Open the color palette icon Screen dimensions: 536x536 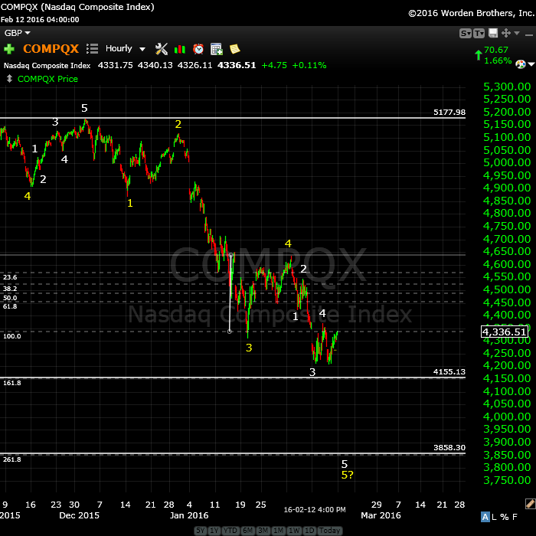click(x=521, y=64)
